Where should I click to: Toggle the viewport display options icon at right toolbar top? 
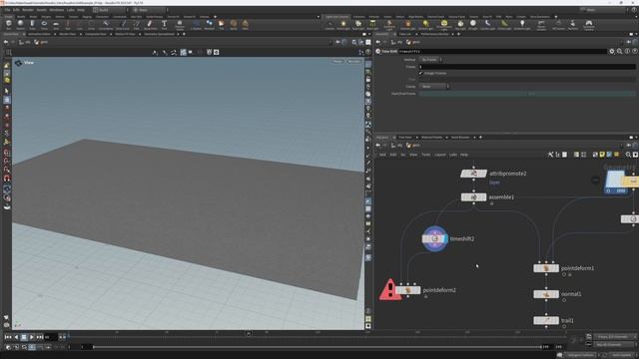tap(368, 64)
